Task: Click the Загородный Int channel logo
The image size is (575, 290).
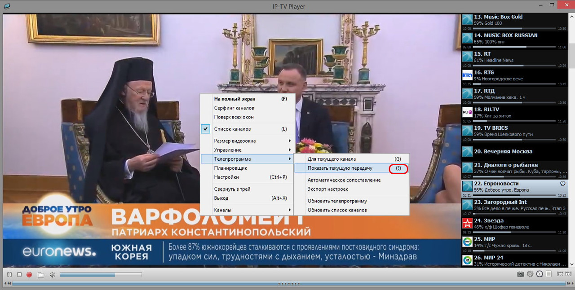Action: [x=467, y=204]
